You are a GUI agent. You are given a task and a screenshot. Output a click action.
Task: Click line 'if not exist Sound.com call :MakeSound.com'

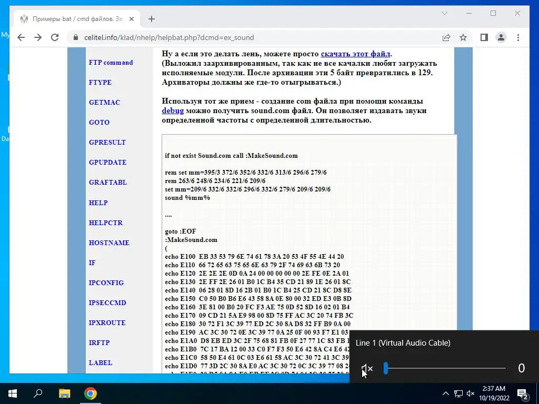(232, 156)
